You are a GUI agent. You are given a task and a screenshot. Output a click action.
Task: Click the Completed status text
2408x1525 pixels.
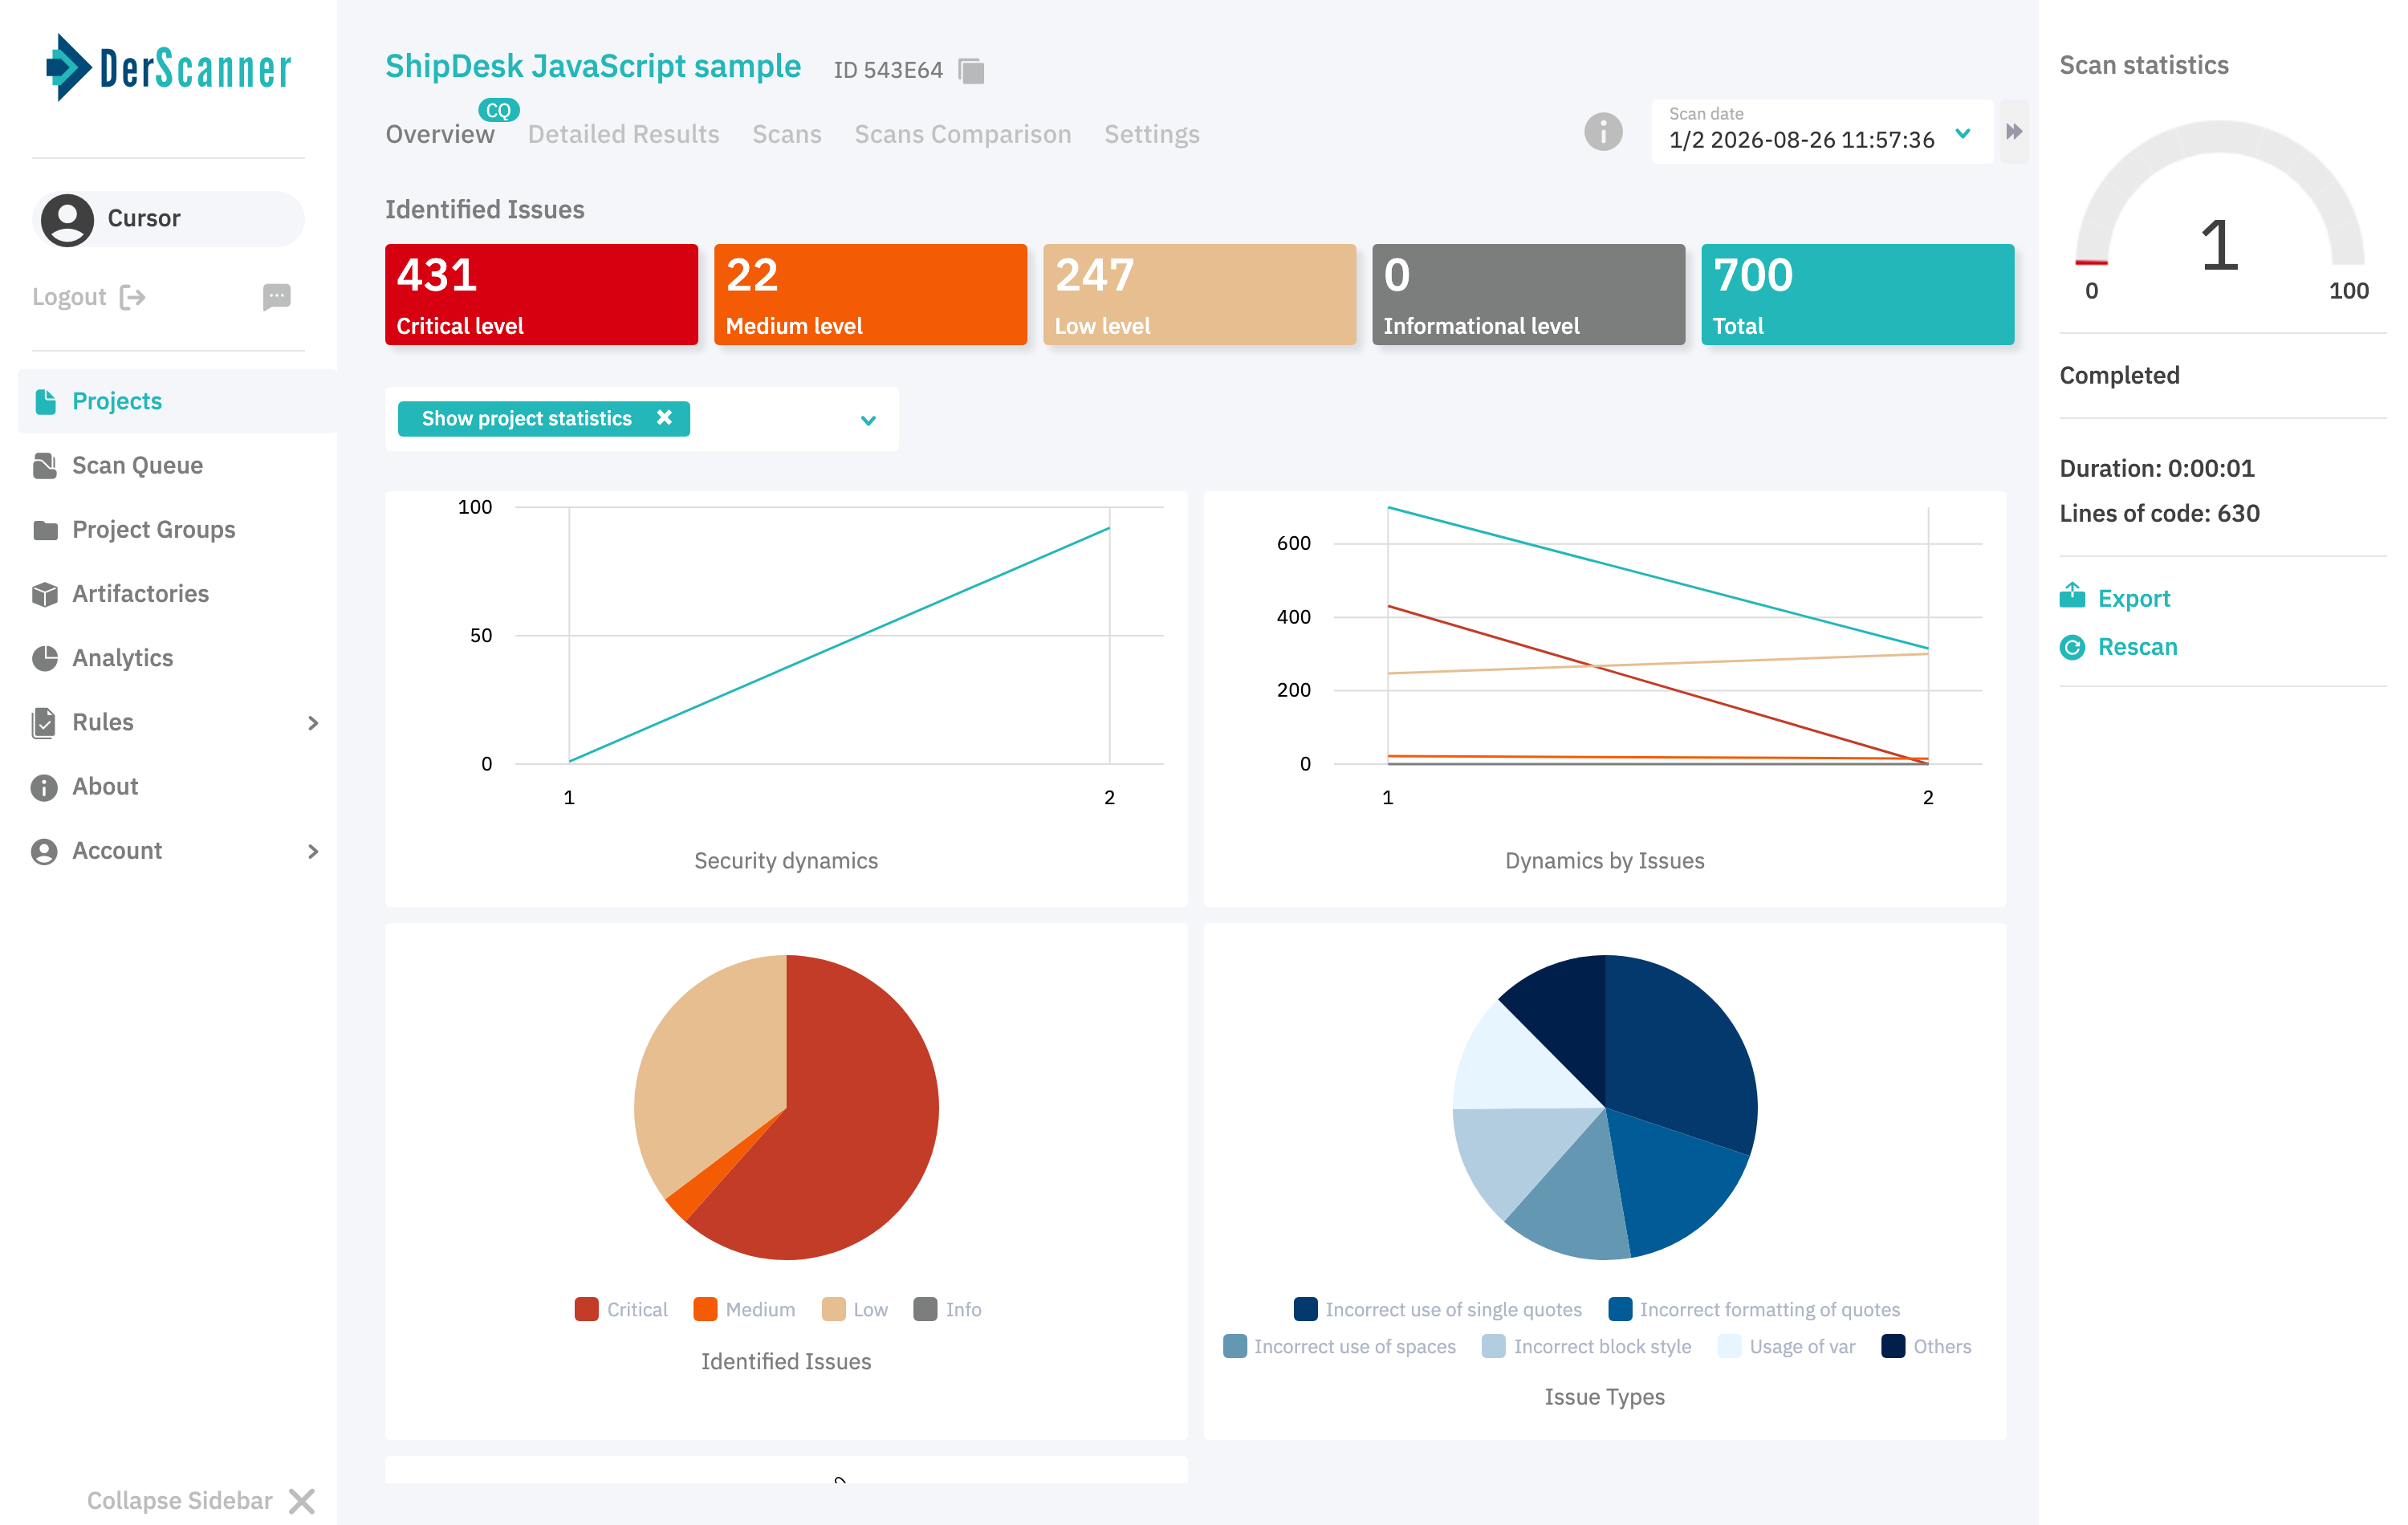click(x=2119, y=375)
